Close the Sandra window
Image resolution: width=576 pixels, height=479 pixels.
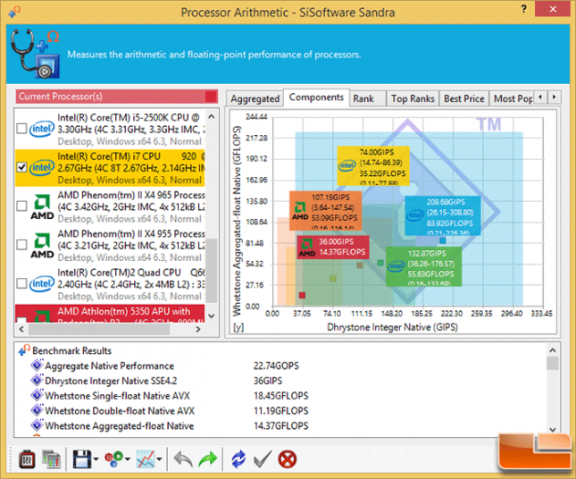click(553, 9)
